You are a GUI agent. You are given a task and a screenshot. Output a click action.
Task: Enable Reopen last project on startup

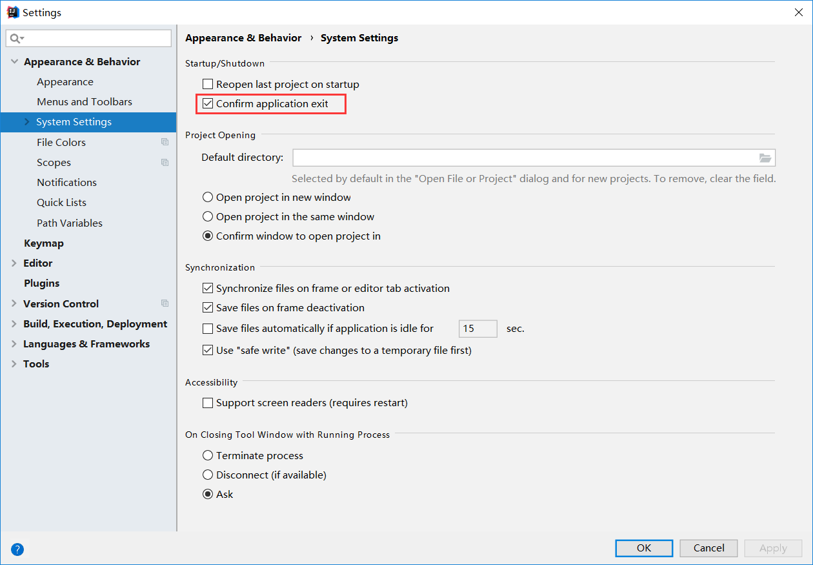click(208, 84)
